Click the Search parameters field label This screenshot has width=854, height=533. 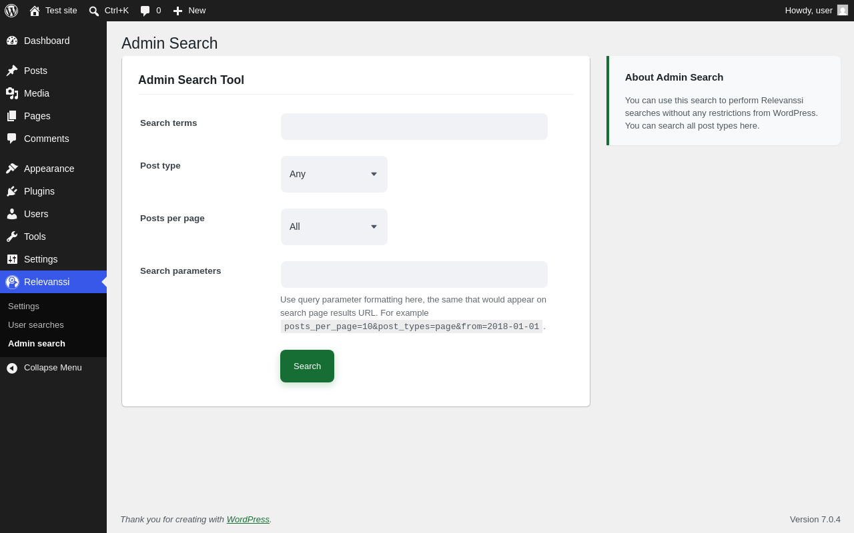point(181,271)
